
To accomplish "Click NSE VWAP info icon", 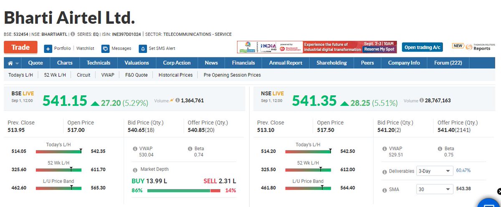I will coord(385,149).
